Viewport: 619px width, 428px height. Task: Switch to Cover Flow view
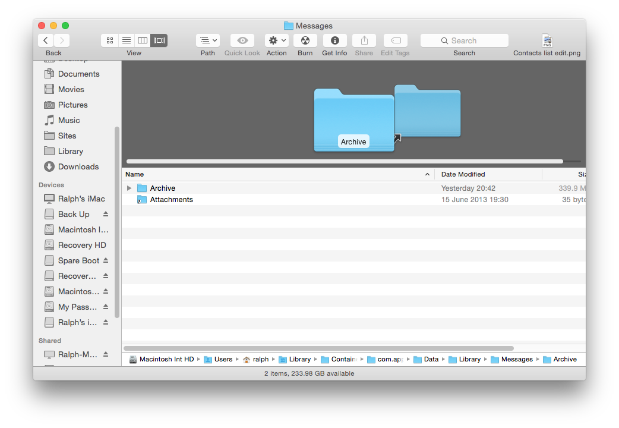(x=159, y=40)
